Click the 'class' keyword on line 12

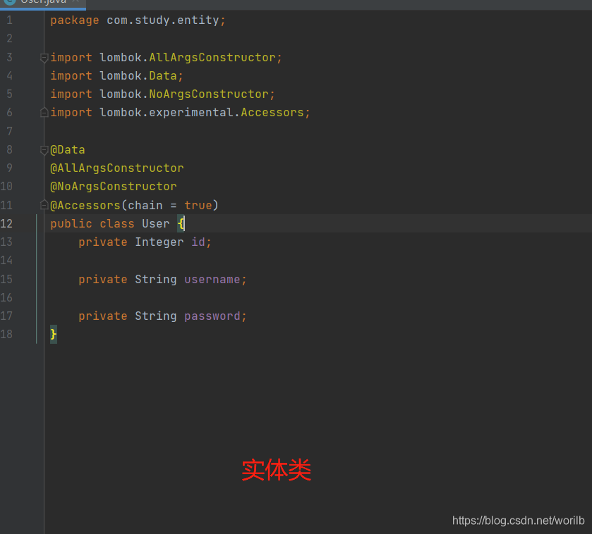point(117,224)
